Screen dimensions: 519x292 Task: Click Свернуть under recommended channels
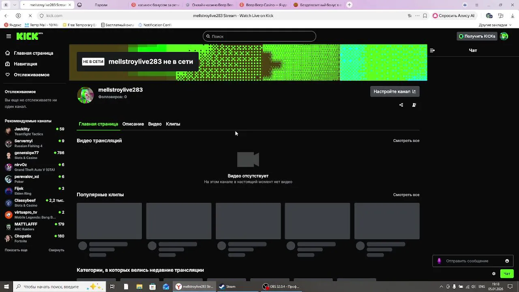(56, 250)
